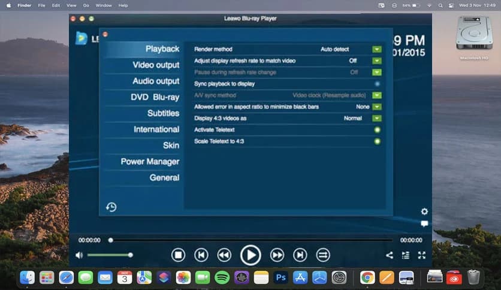Click the volume slider handle
Screen dimensions: 501x290
pyautogui.click(x=131, y=255)
